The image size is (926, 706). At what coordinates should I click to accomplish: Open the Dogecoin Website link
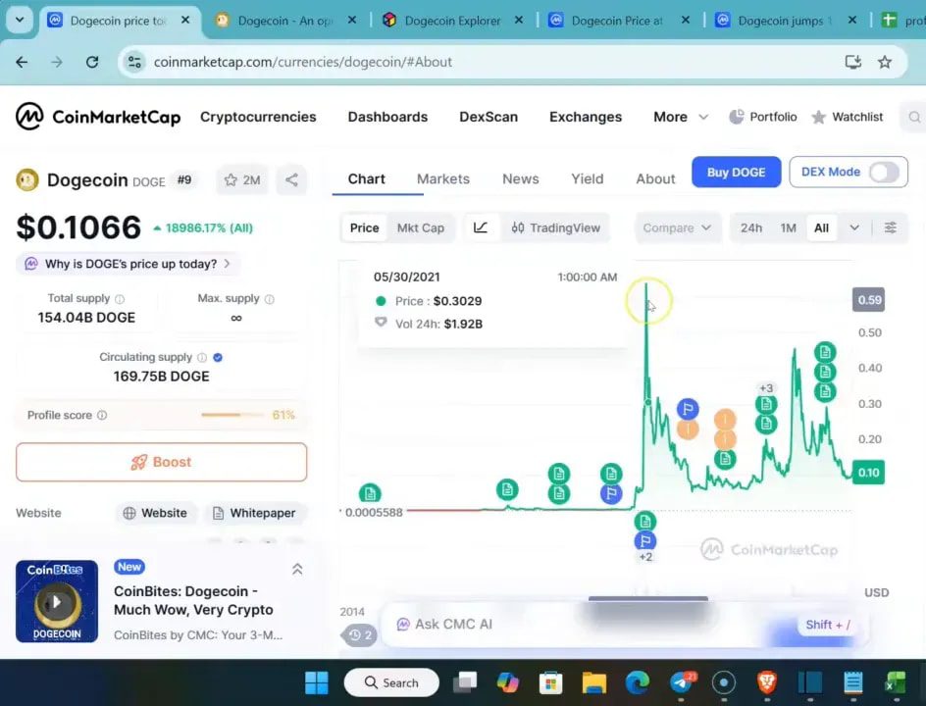(x=155, y=513)
